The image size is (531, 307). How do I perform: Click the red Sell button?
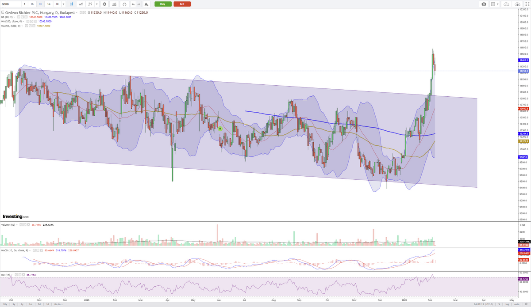coord(182,4)
